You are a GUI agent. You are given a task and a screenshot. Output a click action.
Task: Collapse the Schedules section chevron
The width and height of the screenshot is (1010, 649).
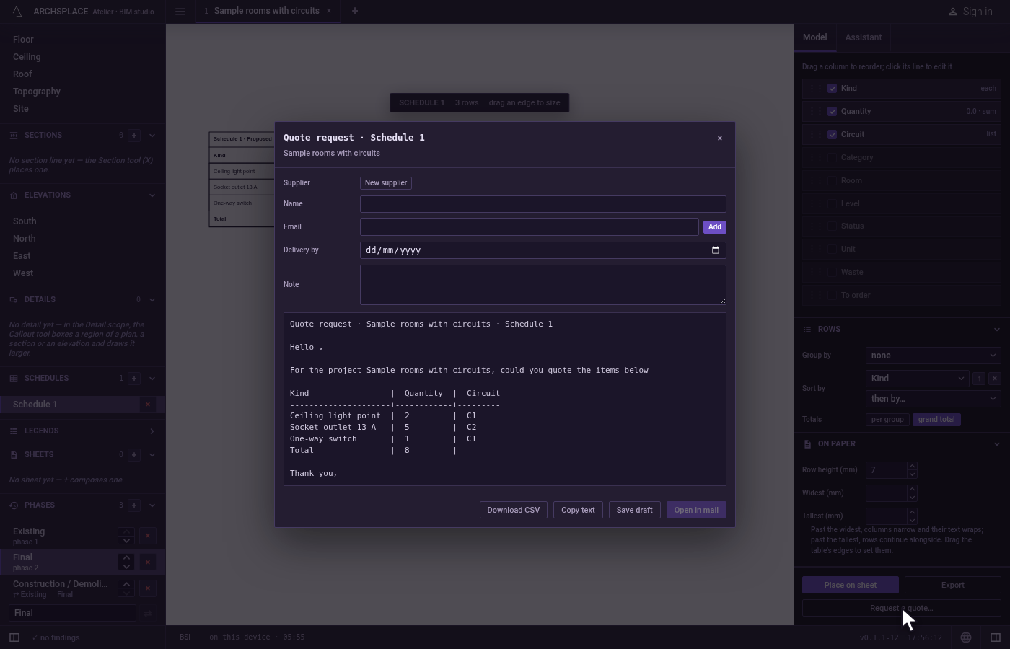click(151, 379)
